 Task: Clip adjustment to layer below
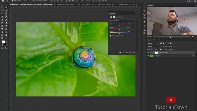[x=120, y=52]
